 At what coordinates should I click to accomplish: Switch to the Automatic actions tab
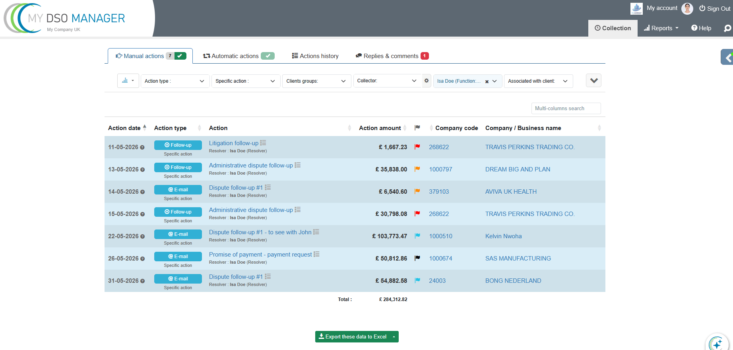(x=238, y=56)
